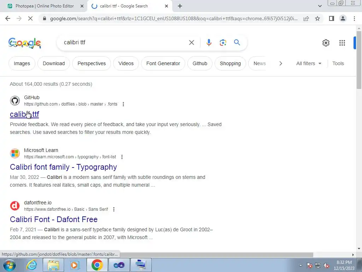The width and height of the screenshot is (362, 272).
Task: Bookmark this page with the star icon
Action: 317,18
